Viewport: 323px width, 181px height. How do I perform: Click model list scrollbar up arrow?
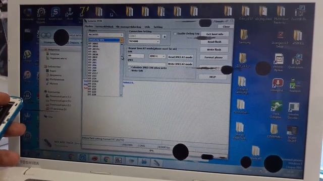(x=122, y=44)
